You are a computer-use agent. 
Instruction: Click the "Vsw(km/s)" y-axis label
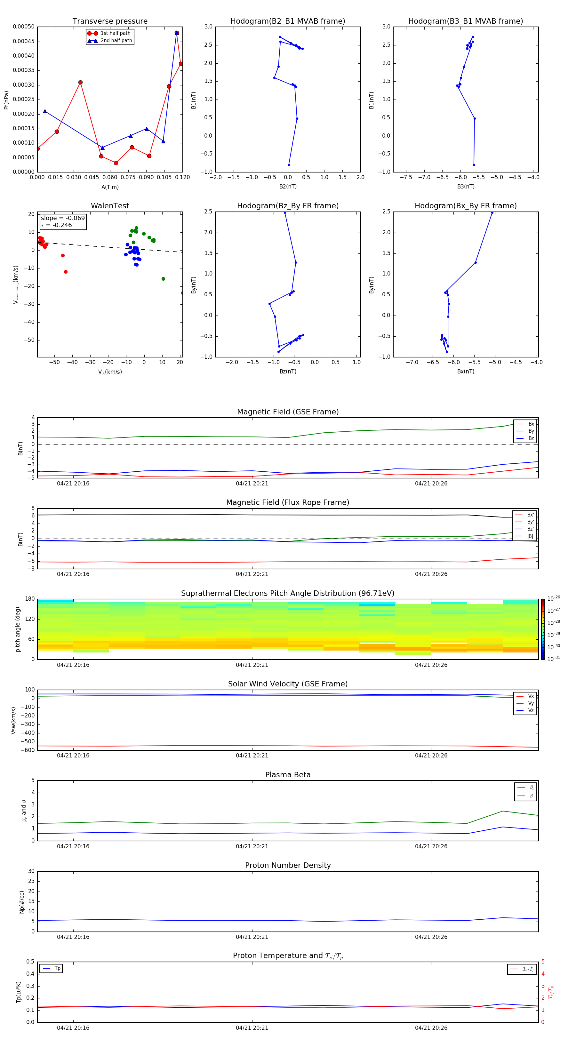13,720
